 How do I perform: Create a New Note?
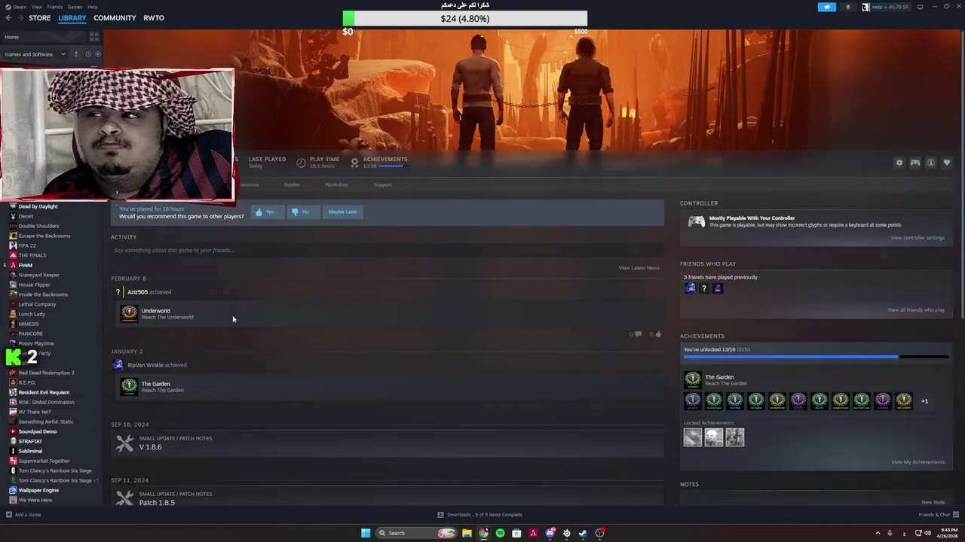click(933, 502)
